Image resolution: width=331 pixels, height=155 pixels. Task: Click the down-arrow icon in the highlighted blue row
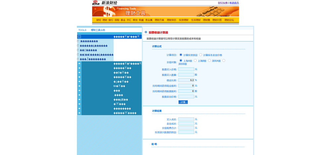click(x=80, y=37)
